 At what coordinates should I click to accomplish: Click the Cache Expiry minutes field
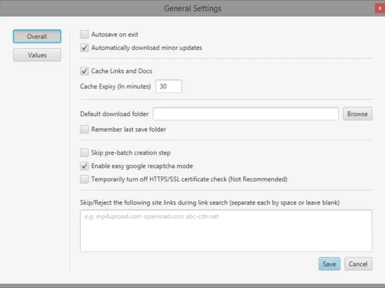[x=169, y=86]
